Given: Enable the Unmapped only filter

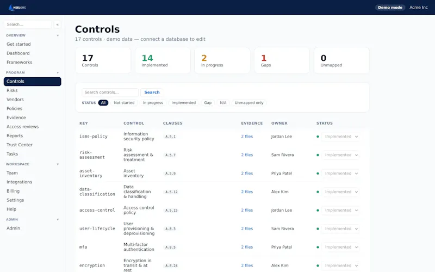Looking at the screenshot, I should (249, 103).
